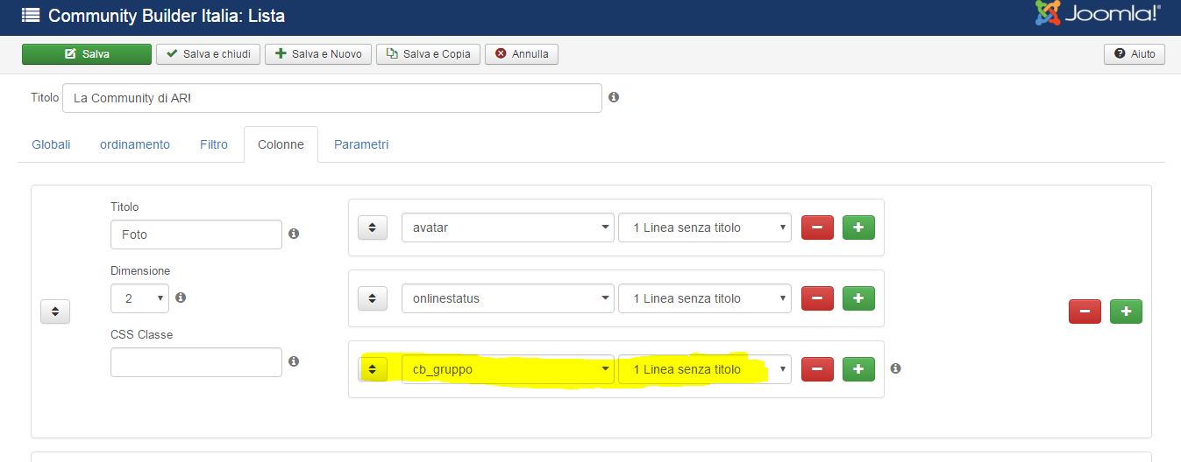Open the onlinestatus field dropdown
Image resolution: width=1181 pixels, height=462 pixels.
coord(508,298)
